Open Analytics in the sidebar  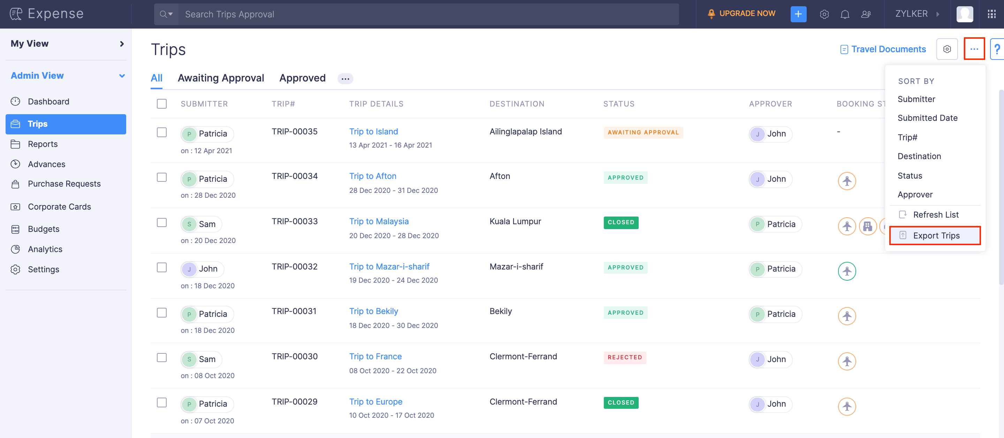click(x=45, y=249)
